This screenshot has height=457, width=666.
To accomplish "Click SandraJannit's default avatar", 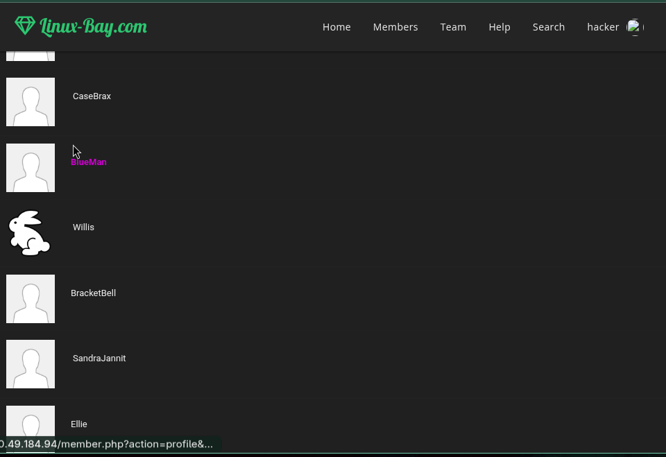I will (x=31, y=364).
